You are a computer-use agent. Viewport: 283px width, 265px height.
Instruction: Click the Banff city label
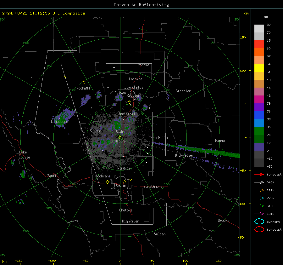pos(52,176)
